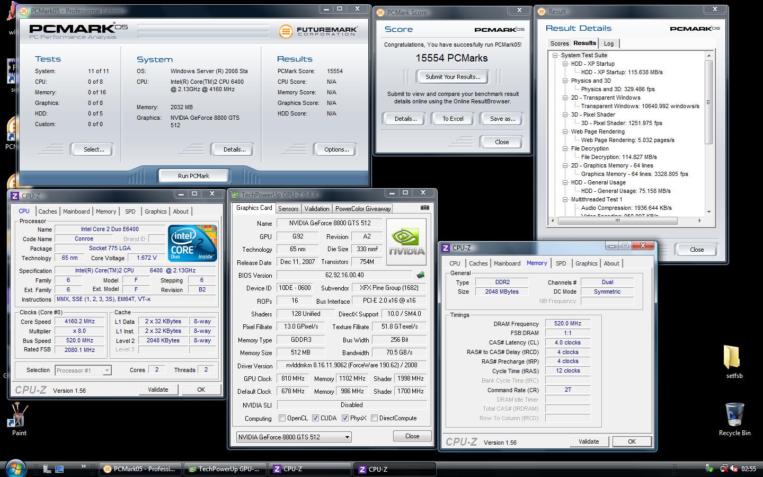Open the Paint desktop shortcut
763x477 pixels.
(19, 419)
